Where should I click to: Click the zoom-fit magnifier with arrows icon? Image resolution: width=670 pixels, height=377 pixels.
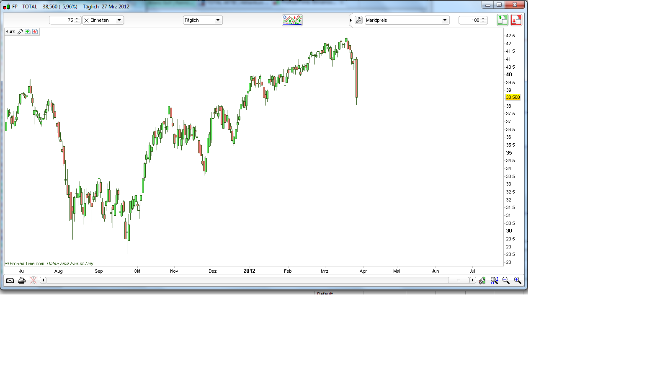point(494,280)
